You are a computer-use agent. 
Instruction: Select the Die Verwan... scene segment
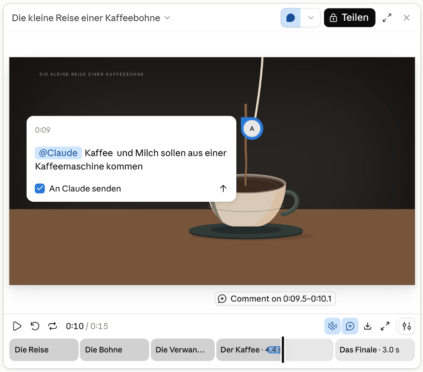(183, 350)
